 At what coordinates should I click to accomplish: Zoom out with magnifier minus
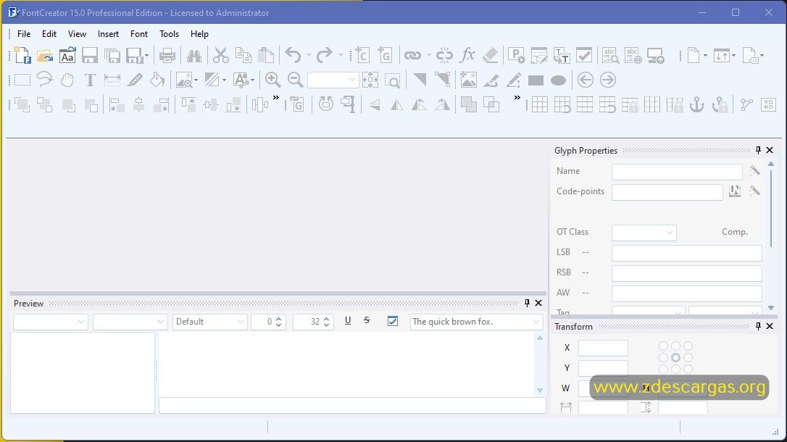coord(295,80)
